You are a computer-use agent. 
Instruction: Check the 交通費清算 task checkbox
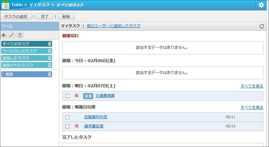[x=67, y=96]
